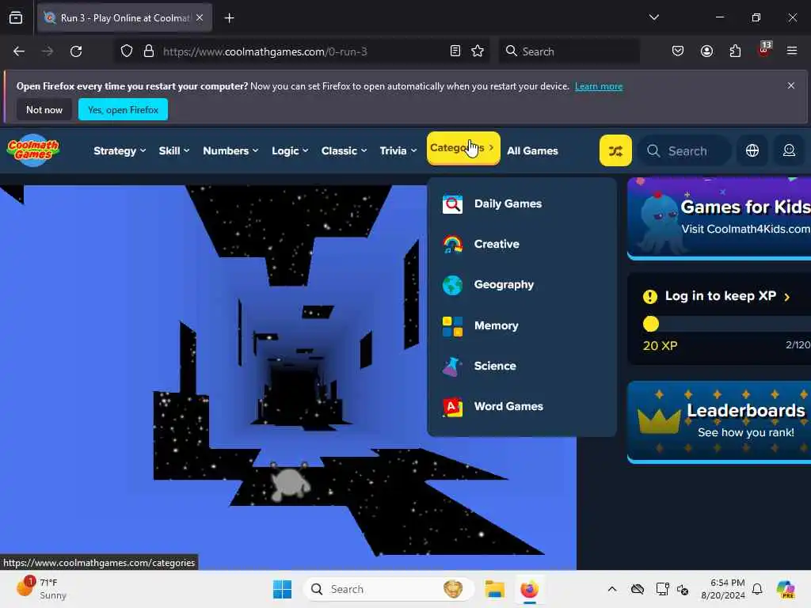Screen dimensions: 811x608
Task: Open the Firefox hamburger application menu
Action: pos(792,51)
